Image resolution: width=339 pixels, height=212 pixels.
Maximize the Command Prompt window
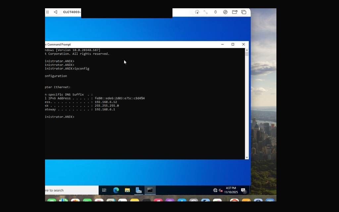(233, 44)
